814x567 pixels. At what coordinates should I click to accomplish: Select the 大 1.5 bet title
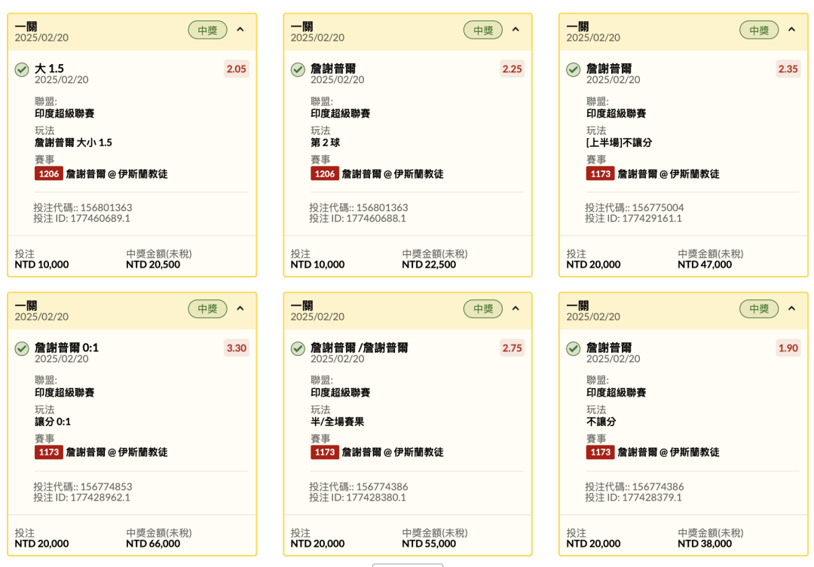(49, 69)
